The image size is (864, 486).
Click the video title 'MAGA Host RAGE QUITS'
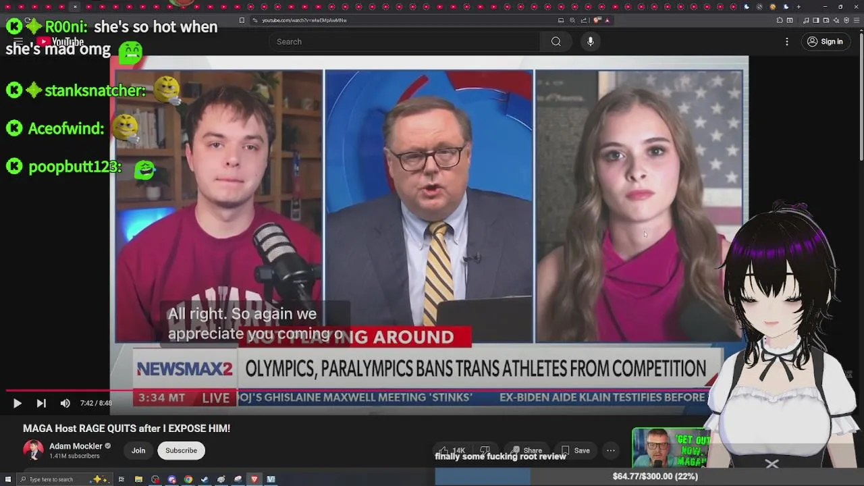point(126,429)
